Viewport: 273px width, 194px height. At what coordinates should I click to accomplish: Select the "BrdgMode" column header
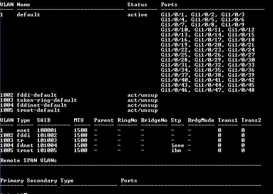pos(201,120)
